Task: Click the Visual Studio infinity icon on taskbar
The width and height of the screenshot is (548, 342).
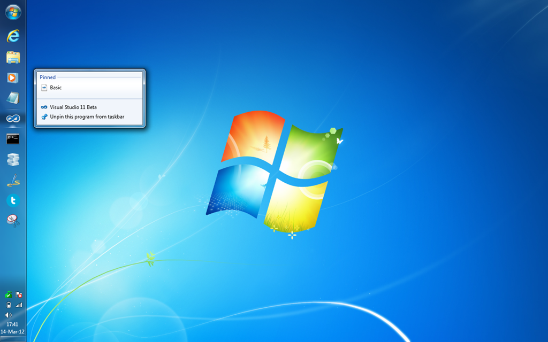Action: tap(13, 119)
